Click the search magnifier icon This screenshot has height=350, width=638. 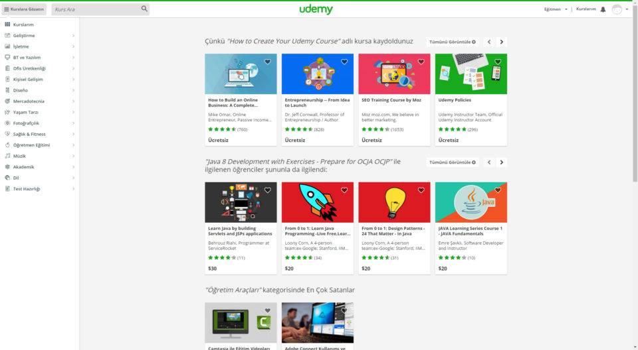(x=144, y=9)
